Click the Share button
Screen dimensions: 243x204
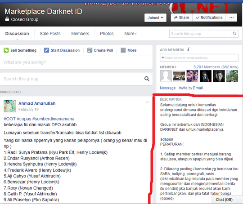click(182, 18)
